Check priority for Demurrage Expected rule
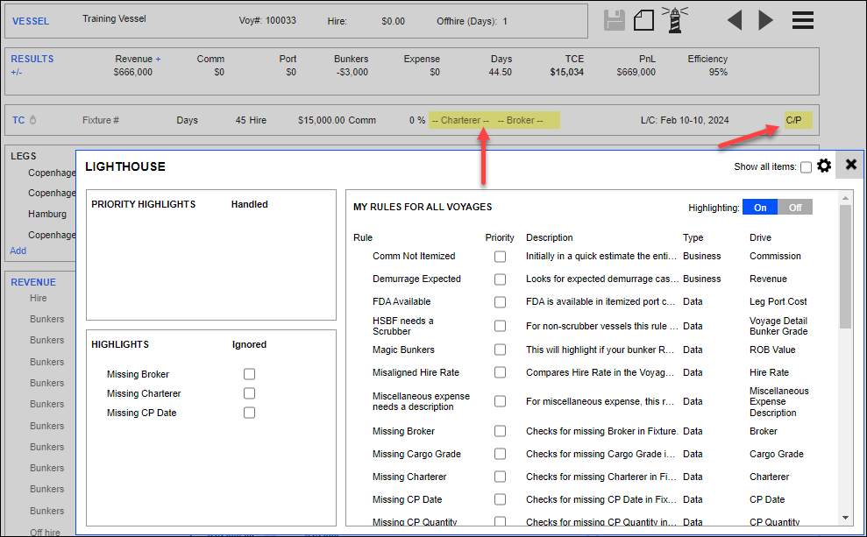 pyautogui.click(x=500, y=279)
